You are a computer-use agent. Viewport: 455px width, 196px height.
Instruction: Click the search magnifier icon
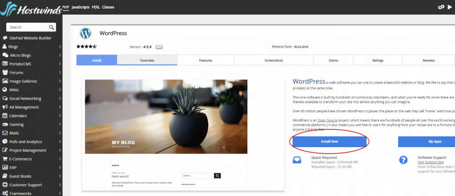point(52,27)
